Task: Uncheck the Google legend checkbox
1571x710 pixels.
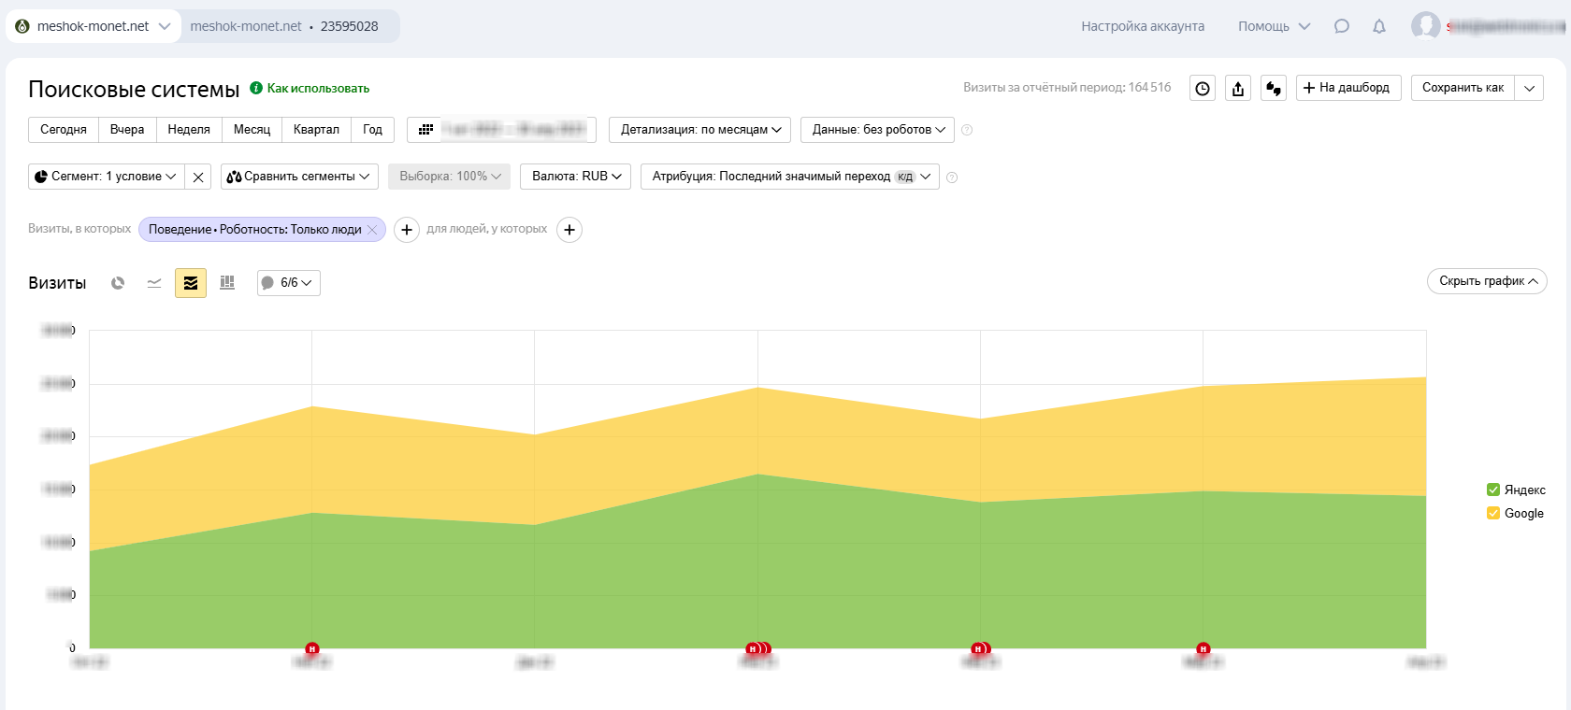Action: pos(1493,513)
